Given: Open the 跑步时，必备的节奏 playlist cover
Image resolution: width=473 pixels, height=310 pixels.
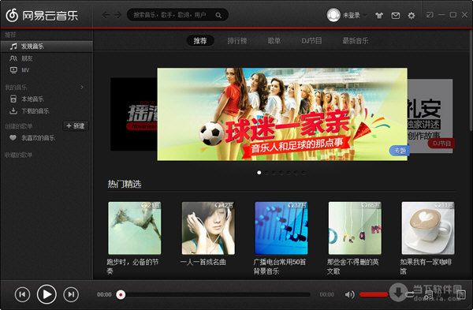Looking at the screenshot, I should (135, 228).
